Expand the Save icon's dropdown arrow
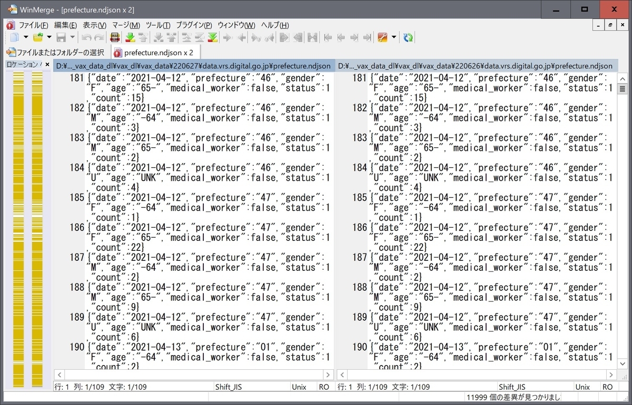 72,37
